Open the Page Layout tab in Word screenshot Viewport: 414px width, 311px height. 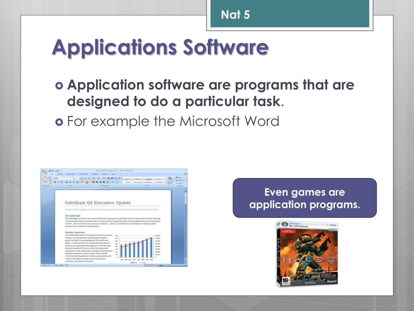[71, 174]
